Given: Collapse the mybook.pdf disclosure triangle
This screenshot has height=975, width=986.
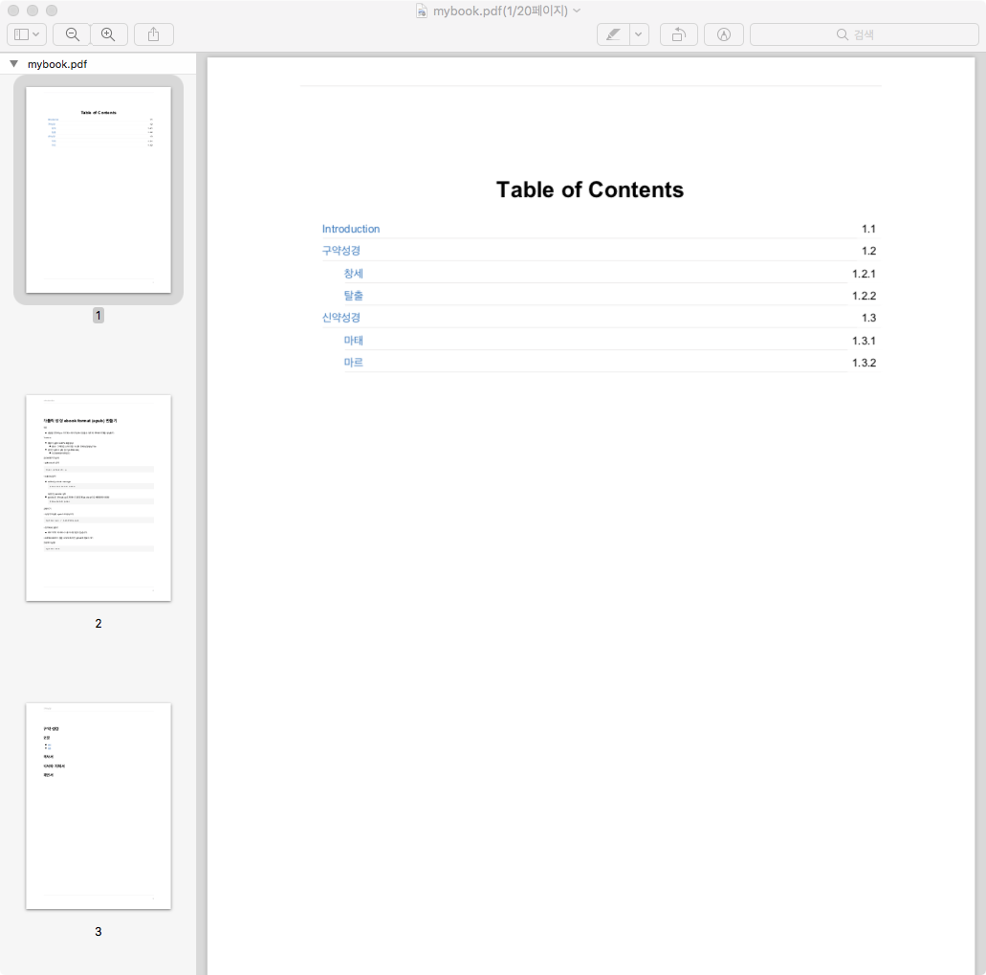Looking at the screenshot, I should pos(13,64).
